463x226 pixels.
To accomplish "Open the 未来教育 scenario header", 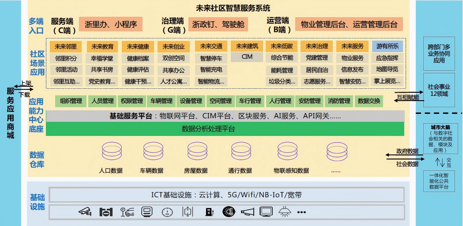I will 102,46.
